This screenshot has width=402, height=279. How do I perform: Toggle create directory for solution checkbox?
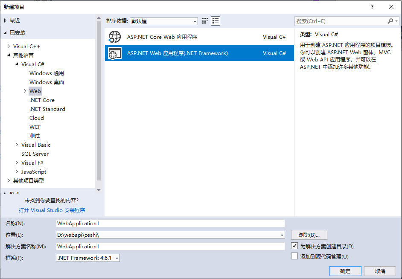pyautogui.click(x=294, y=246)
